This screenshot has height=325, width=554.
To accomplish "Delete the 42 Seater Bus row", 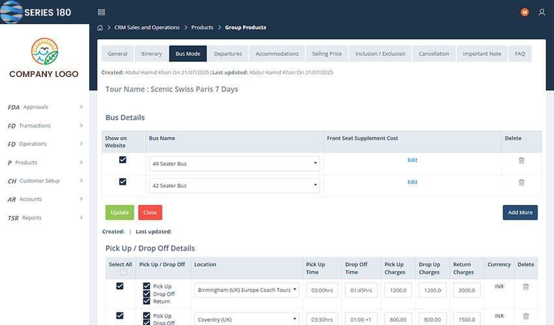I will pyautogui.click(x=521, y=183).
